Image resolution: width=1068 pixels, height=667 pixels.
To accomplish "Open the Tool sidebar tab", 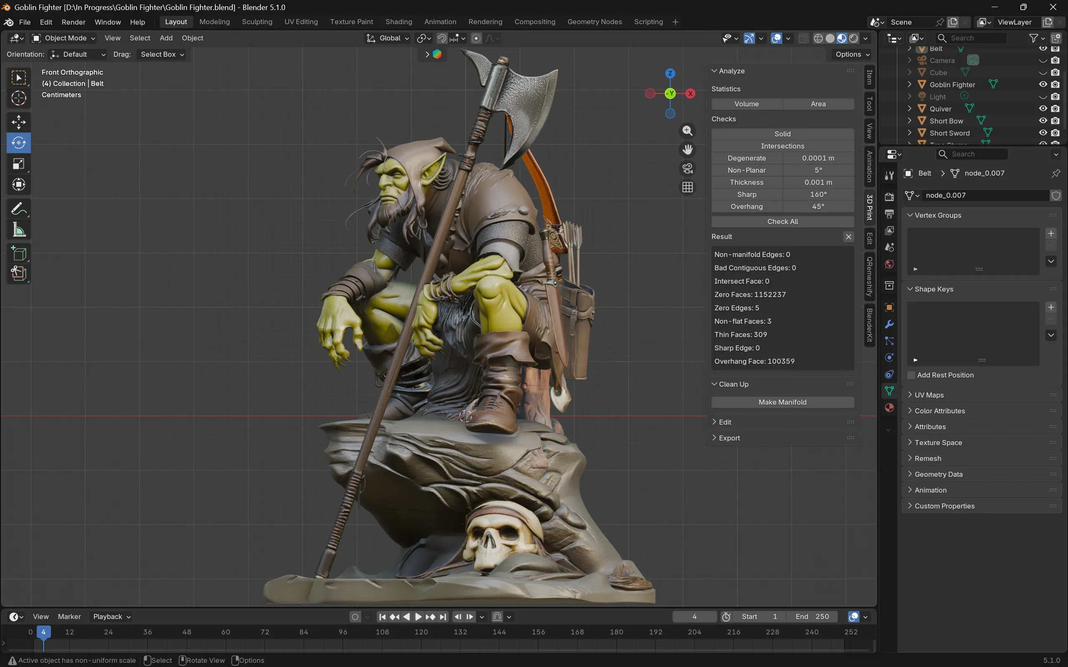I will coord(869,104).
